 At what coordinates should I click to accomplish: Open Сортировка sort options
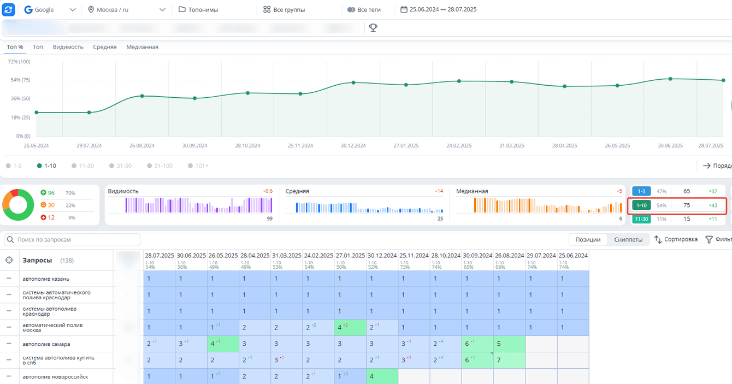click(x=676, y=239)
